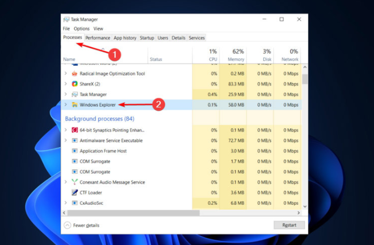Expand the Windows Explorer process group
Screen dimensions: 374x245
tap(66, 105)
